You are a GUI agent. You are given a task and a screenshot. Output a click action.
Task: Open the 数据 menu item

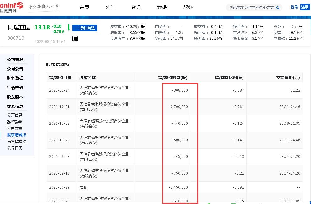coord(162,7)
